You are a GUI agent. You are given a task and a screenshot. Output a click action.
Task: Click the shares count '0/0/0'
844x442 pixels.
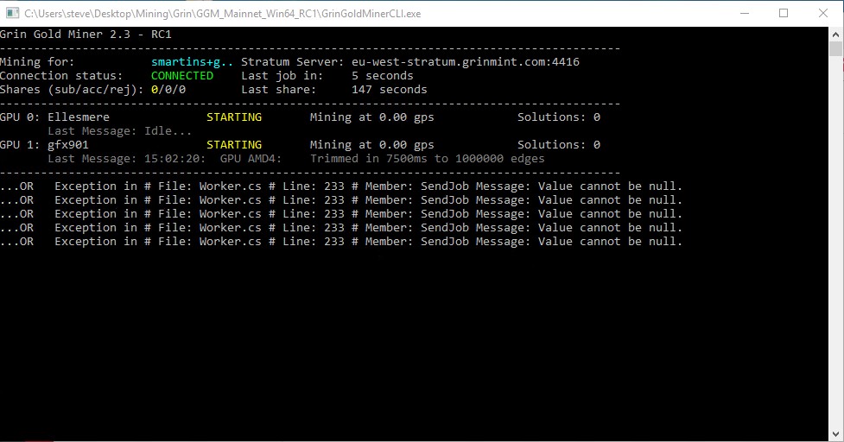pyautogui.click(x=168, y=89)
